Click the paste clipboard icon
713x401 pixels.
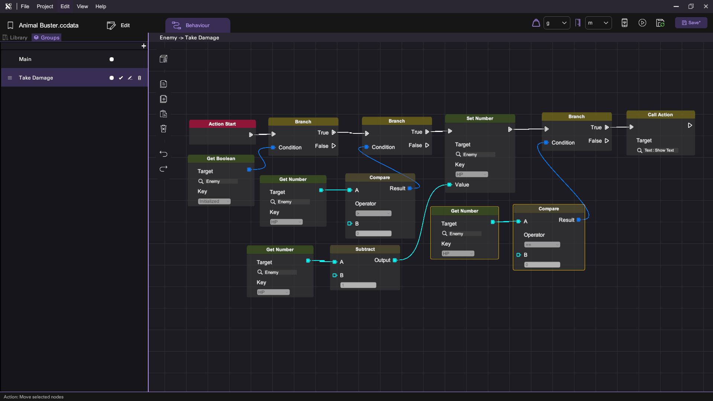point(163,114)
